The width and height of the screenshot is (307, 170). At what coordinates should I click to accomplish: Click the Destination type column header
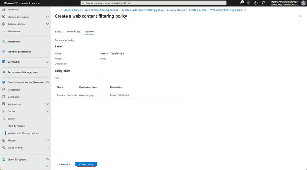point(88,87)
